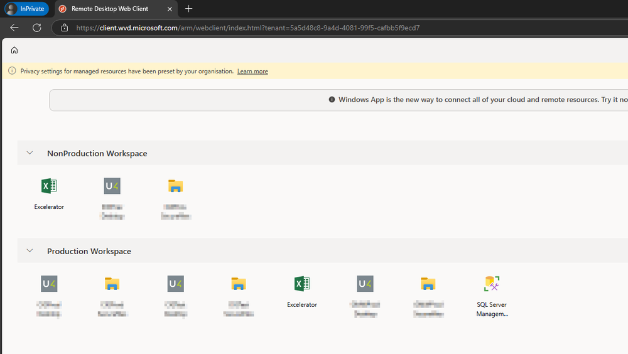Follow the Learn more privacy link
Viewport: 628px width, 354px height.
pos(252,72)
